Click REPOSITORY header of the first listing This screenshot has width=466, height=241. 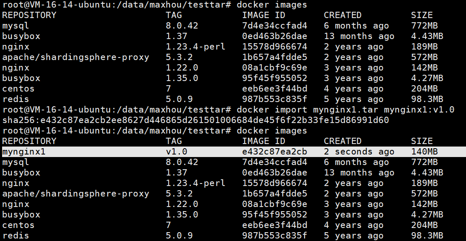click(29, 15)
